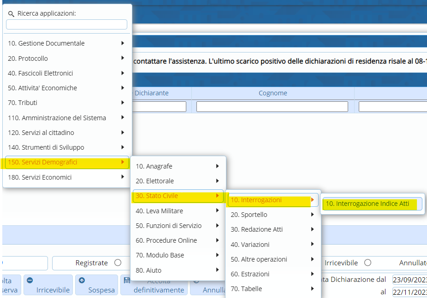Open the Estrazioni menu item
The image size is (427, 298).
click(250, 274)
